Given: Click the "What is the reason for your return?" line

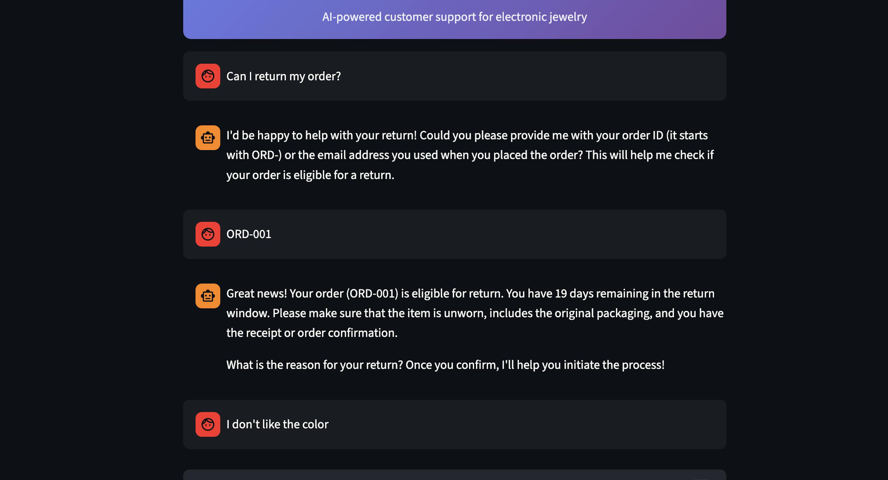Looking at the screenshot, I should [314, 365].
